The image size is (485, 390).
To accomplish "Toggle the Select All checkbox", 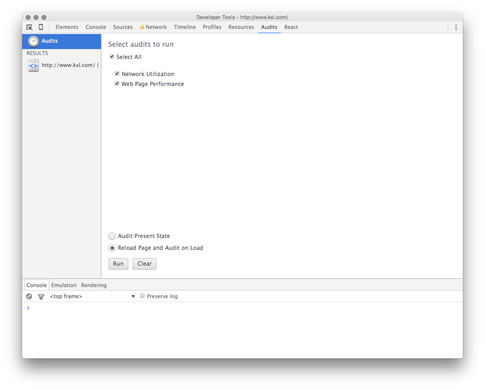I will click(112, 57).
